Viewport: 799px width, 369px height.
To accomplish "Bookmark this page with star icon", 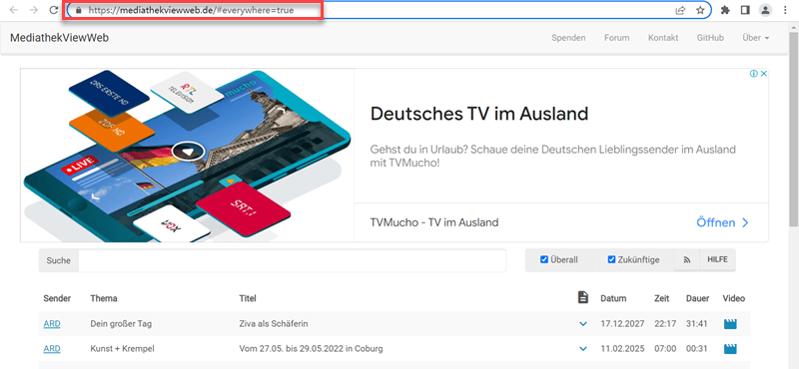I will coord(700,10).
